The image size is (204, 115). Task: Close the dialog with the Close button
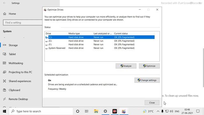pos(152,103)
